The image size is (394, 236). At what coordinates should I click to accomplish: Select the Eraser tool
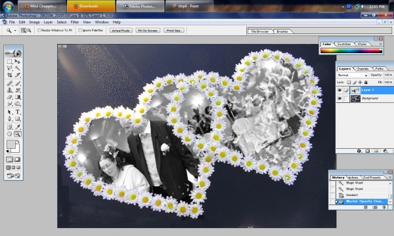[10, 97]
